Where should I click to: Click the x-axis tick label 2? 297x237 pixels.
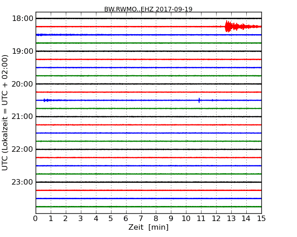65,218
